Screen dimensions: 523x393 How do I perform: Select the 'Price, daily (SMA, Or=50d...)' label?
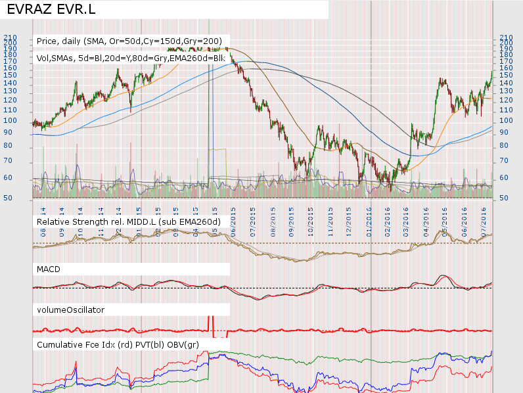[x=129, y=41]
